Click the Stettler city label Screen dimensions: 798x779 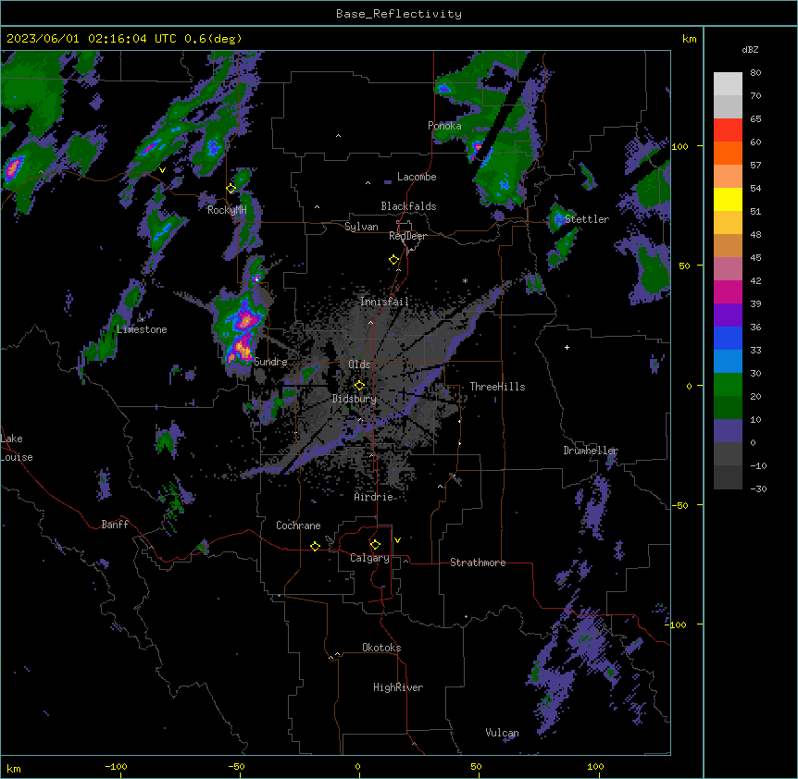coord(587,219)
